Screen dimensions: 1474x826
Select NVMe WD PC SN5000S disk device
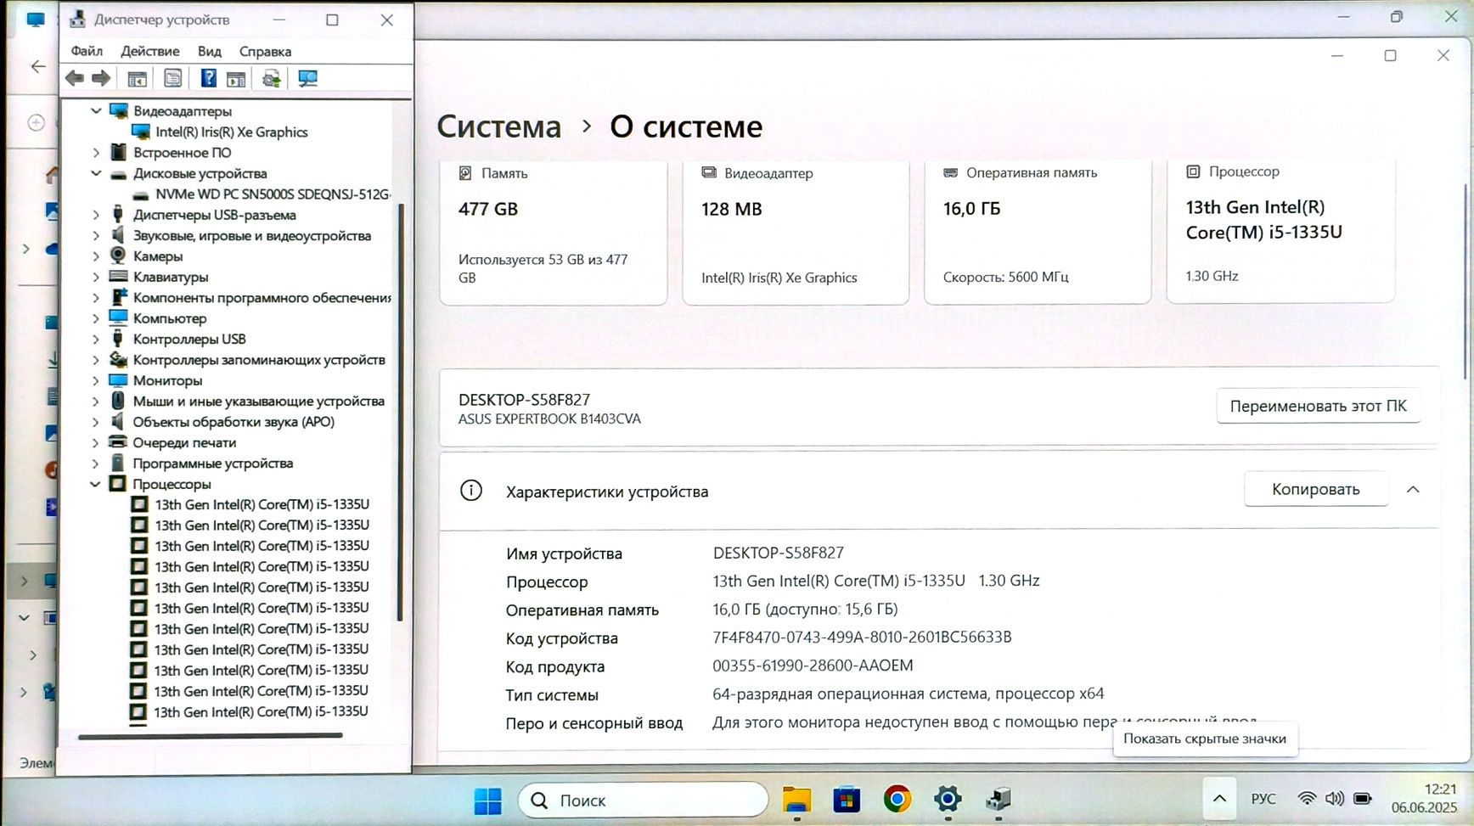(273, 194)
